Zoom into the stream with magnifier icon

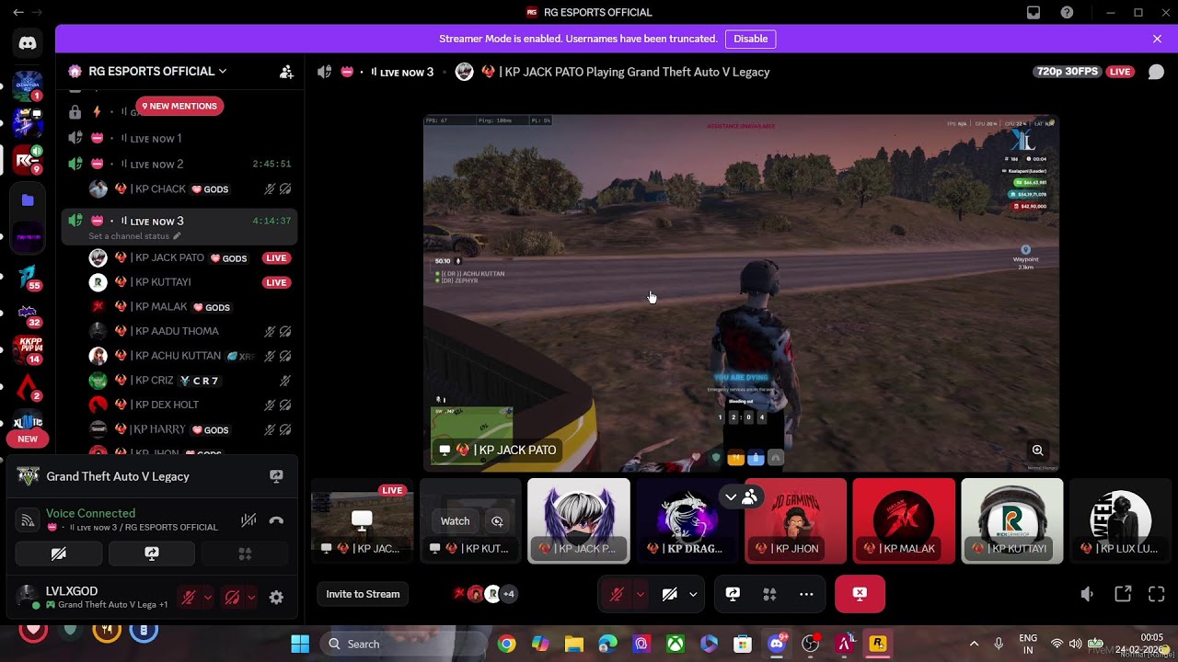tap(1037, 450)
